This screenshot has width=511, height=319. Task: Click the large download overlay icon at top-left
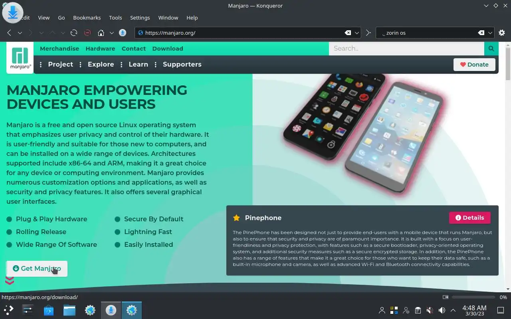(x=13, y=13)
